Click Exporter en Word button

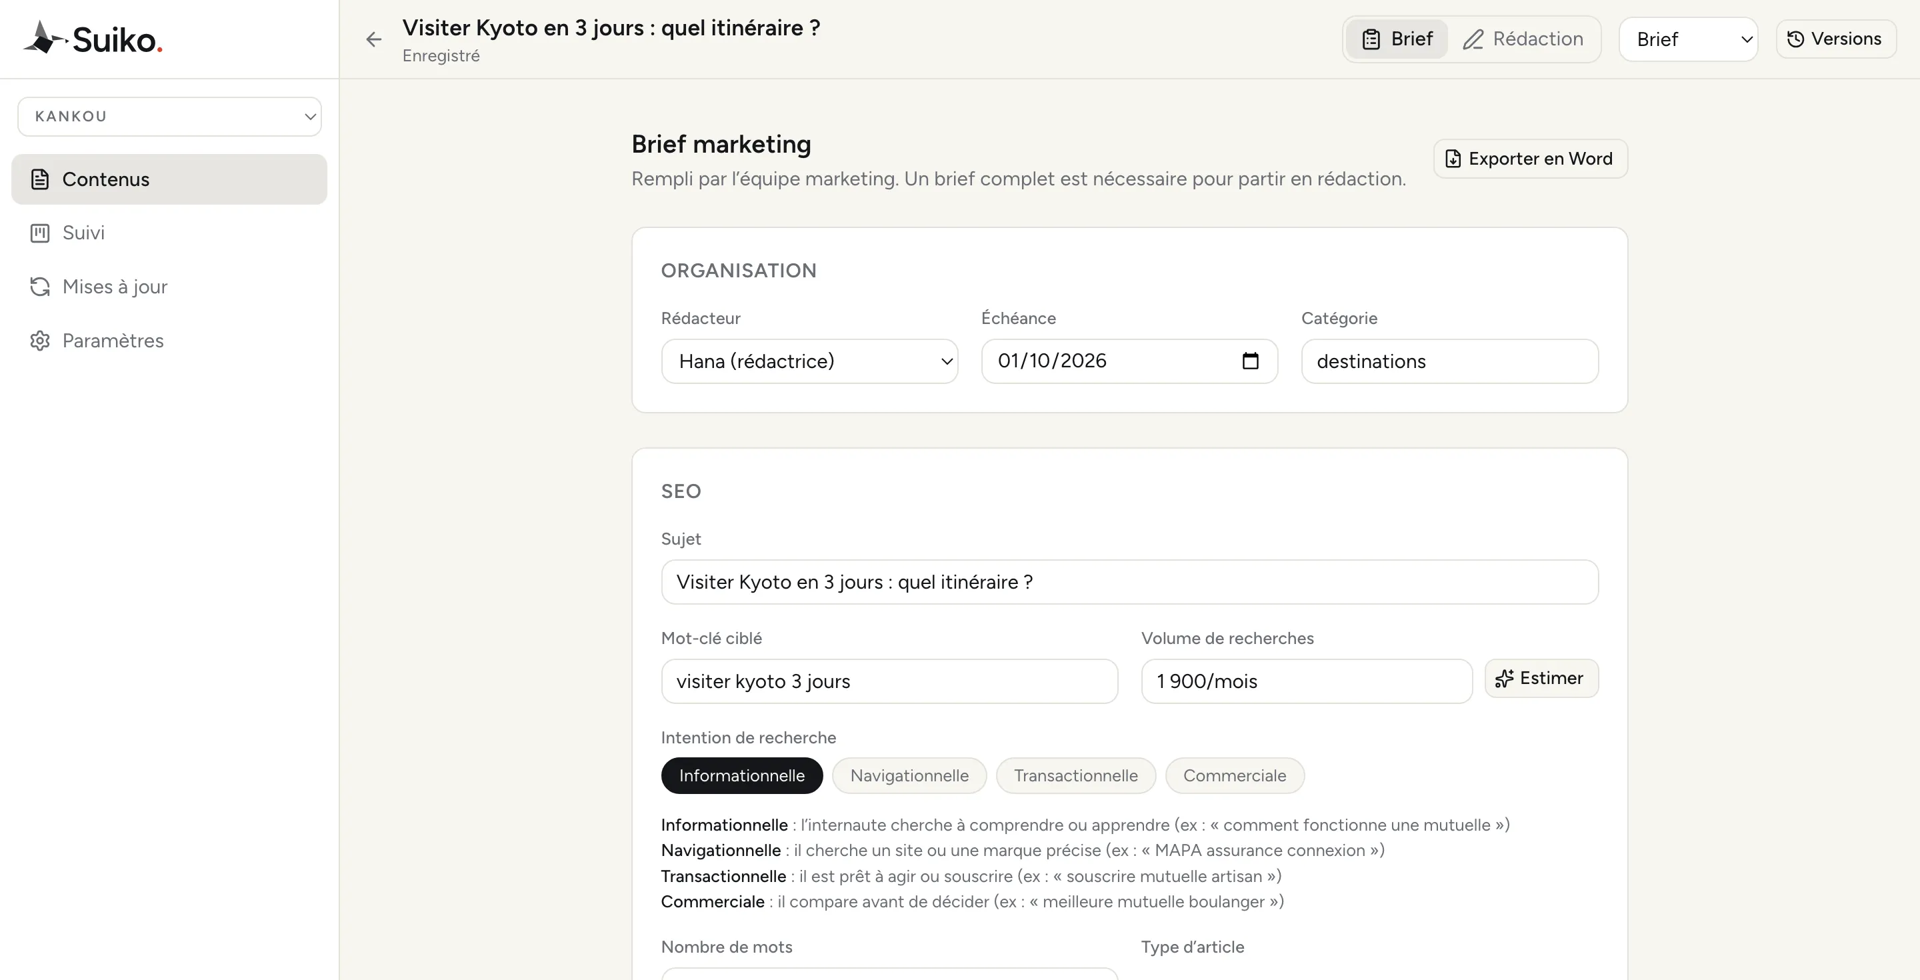[x=1530, y=159]
